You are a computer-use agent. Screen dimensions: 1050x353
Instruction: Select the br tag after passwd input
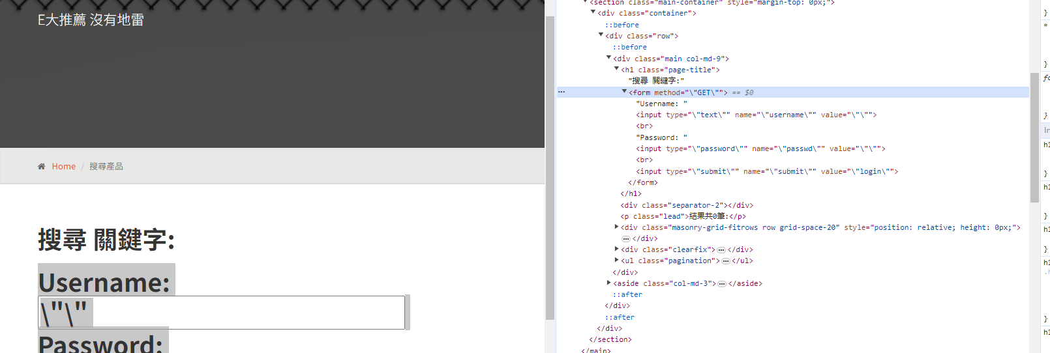(644, 160)
